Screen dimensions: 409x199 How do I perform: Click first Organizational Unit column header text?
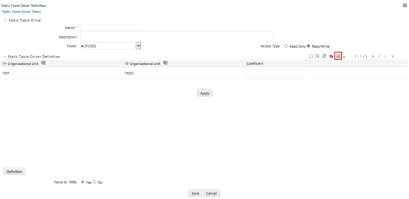coord(23,63)
